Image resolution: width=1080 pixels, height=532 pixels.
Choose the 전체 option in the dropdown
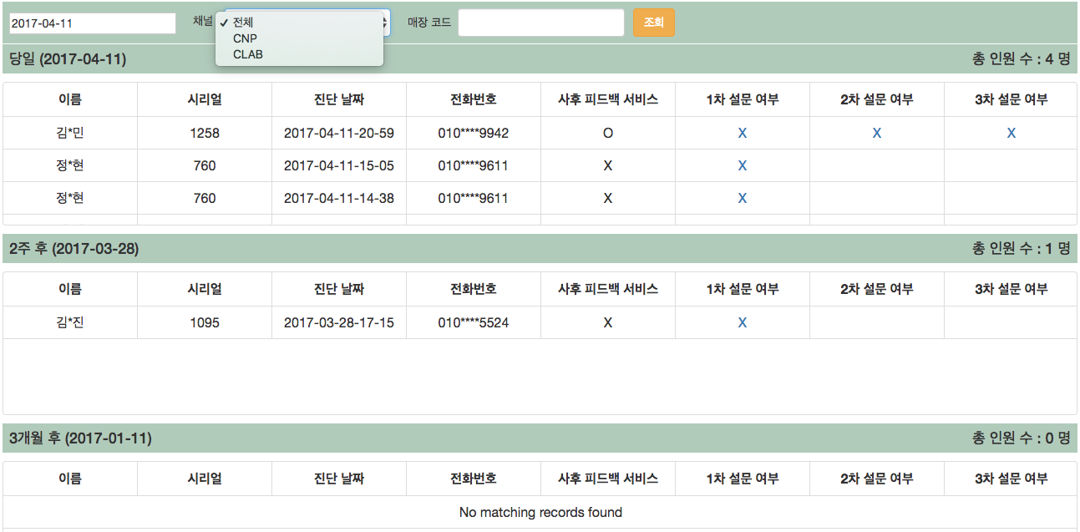click(245, 23)
